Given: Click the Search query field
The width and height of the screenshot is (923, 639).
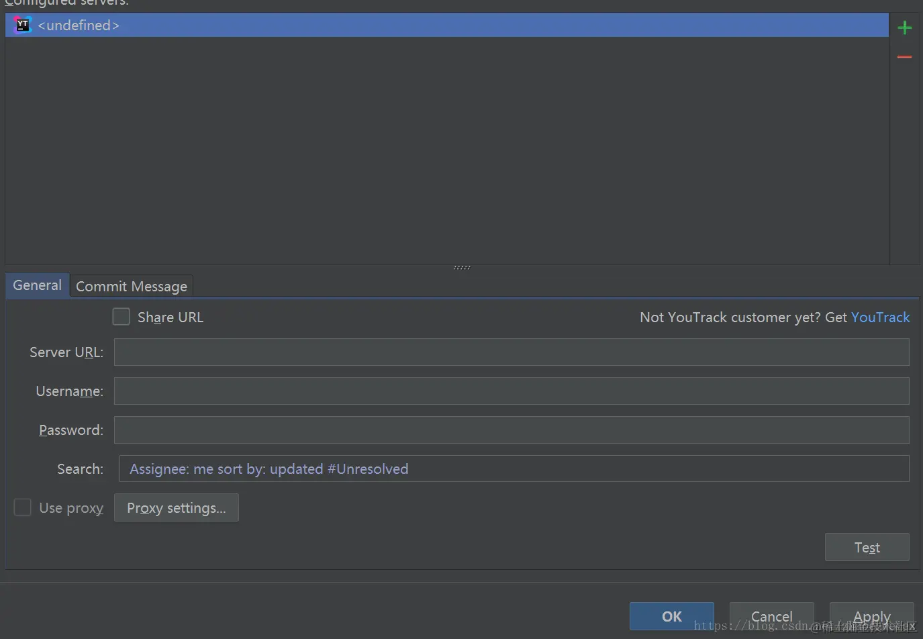Looking at the screenshot, I should (514, 469).
